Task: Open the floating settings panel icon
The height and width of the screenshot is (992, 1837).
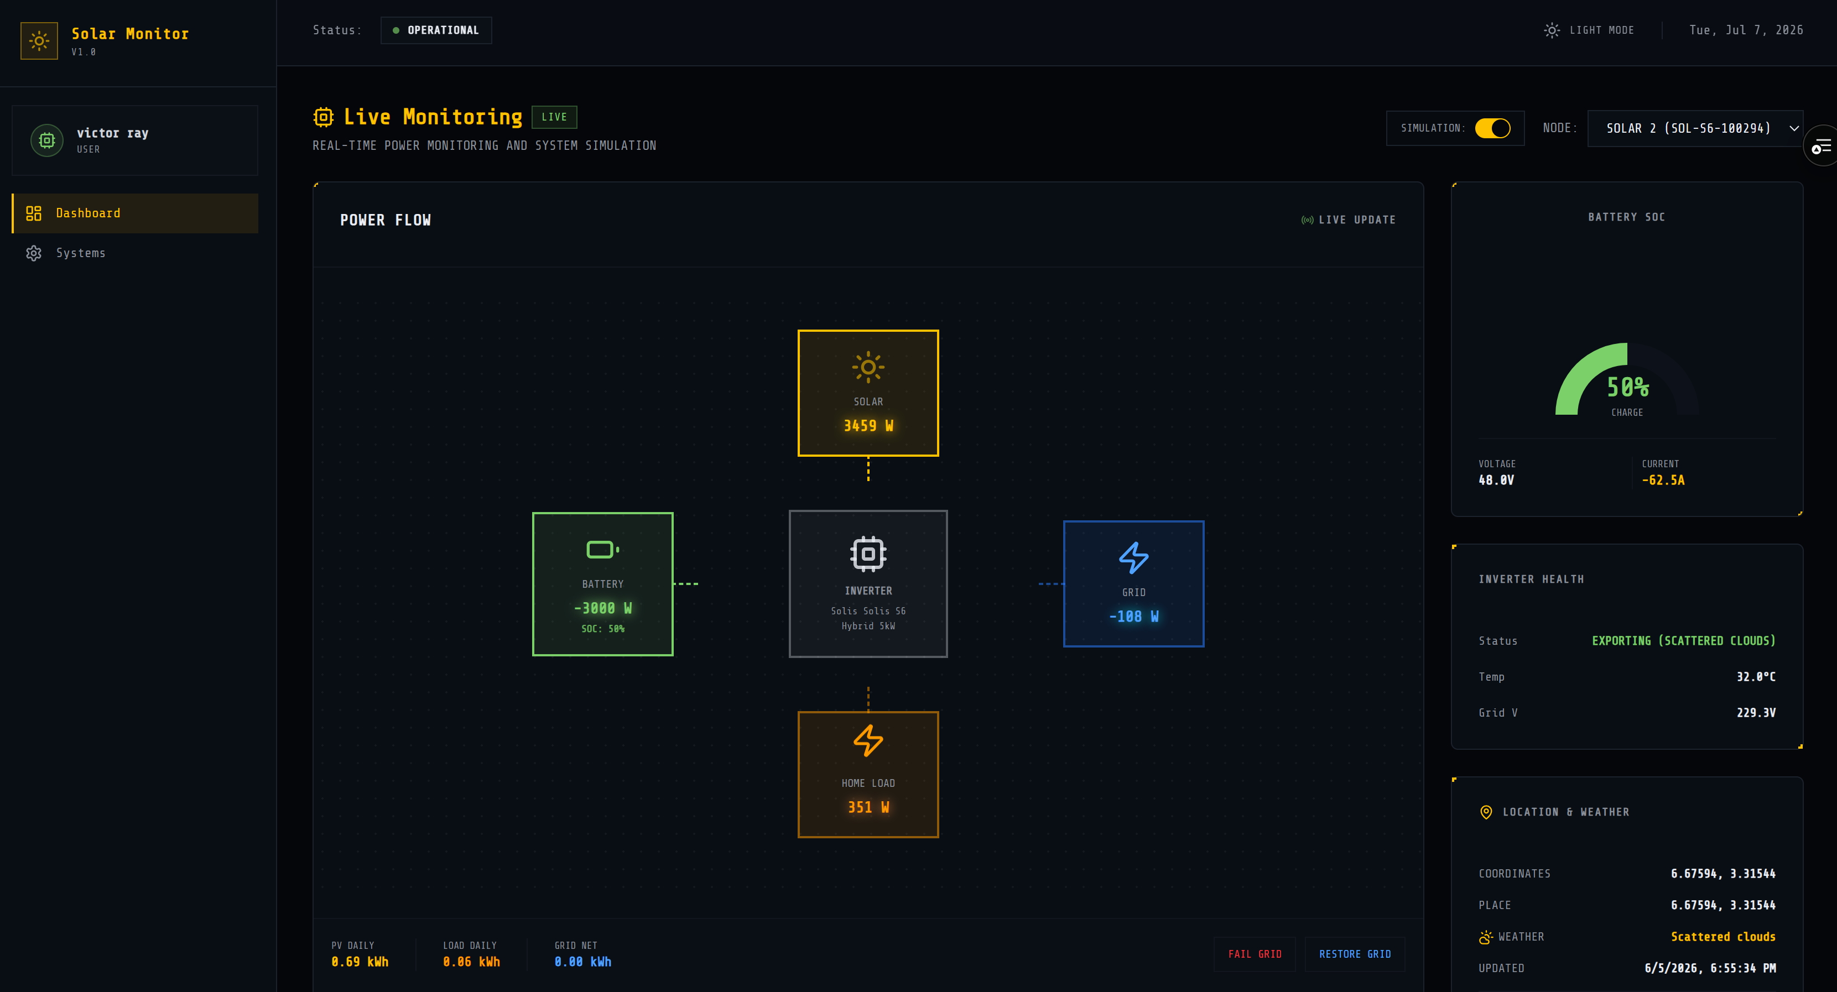Action: [1822, 146]
